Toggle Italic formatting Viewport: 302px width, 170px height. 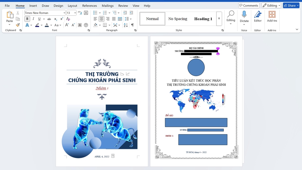tap(33, 19)
